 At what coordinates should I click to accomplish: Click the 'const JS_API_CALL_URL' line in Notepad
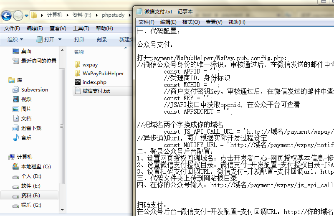[248, 132]
